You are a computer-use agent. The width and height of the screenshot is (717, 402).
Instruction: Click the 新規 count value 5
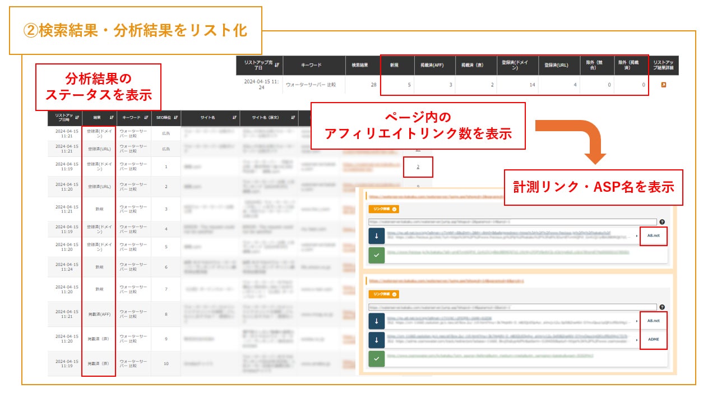[409, 85]
